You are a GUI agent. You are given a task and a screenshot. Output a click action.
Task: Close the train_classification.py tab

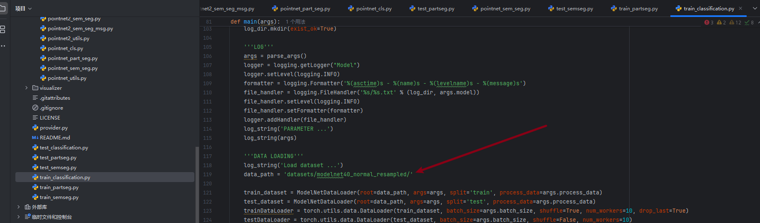point(740,8)
